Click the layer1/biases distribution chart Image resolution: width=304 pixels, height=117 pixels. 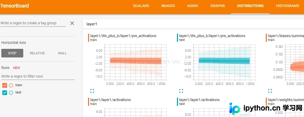pyautogui.click(x=294, y=62)
